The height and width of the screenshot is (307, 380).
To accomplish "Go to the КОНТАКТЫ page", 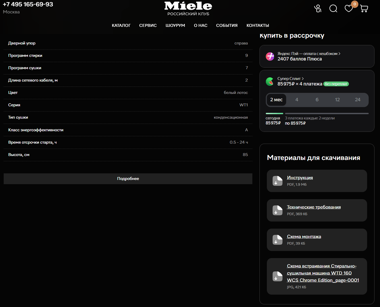I will [258, 26].
